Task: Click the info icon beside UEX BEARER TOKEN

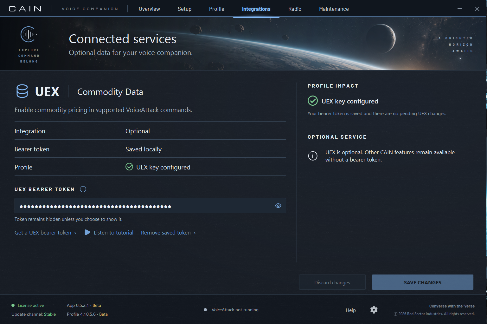Action: pyautogui.click(x=83, y=189)
